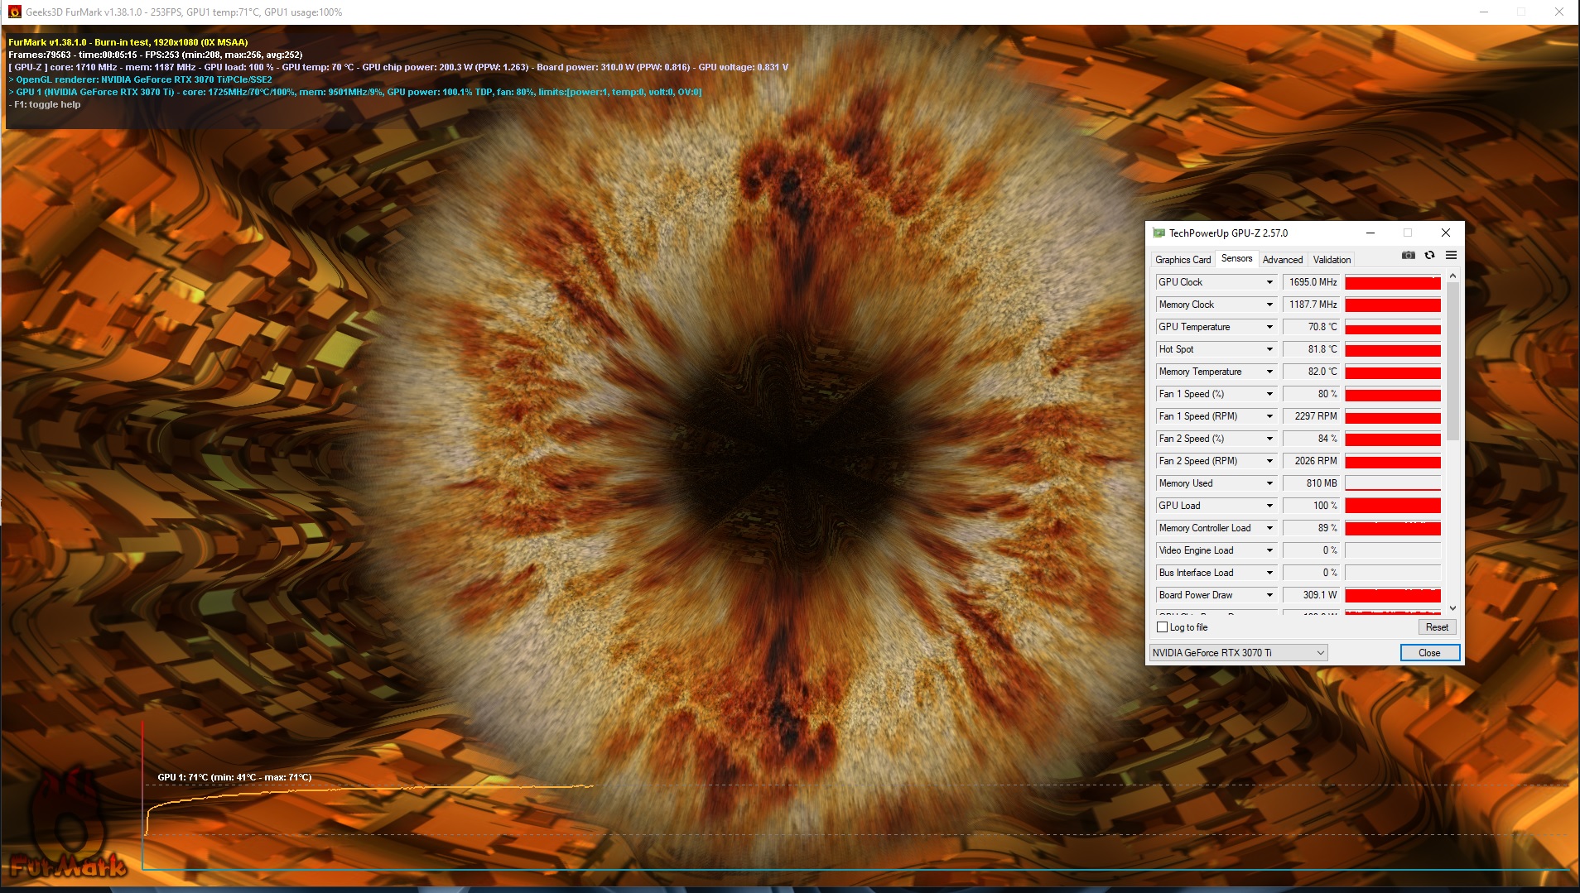Open the Memory Controller Load dropdown
1580x893 pixels.
tap(1269, 528)
